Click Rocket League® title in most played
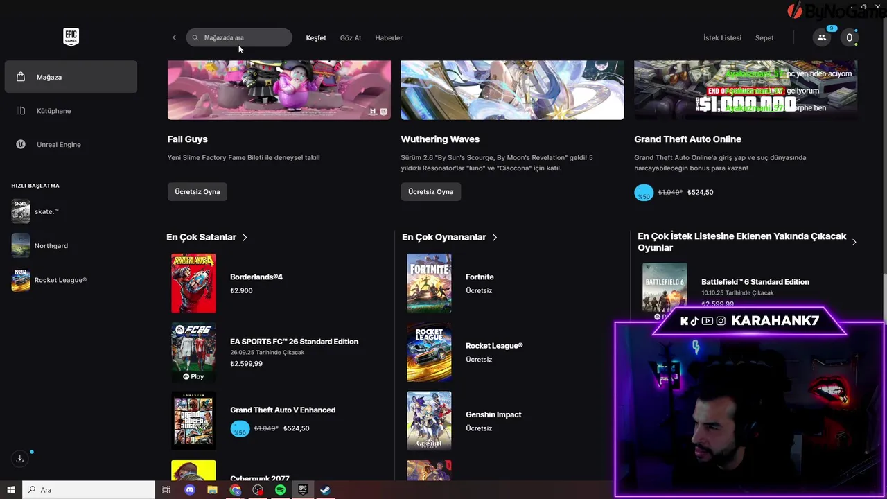This screenshot has width=887, height=499. coord(494,346)
